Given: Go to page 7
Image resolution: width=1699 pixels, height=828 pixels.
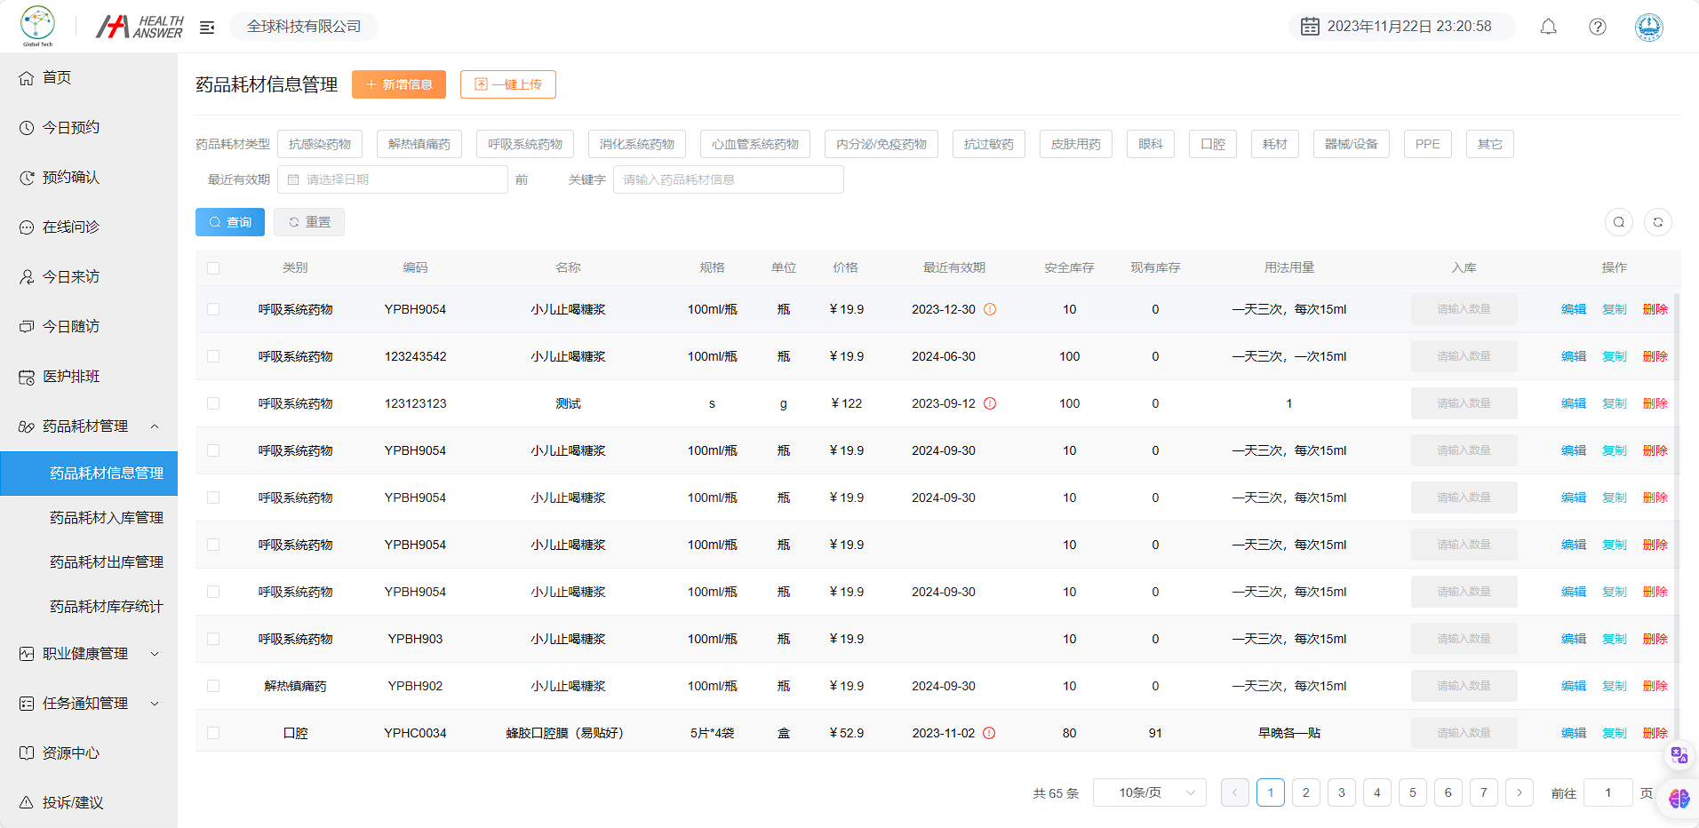Looking at the screenshot, I should click(1484, 792).
